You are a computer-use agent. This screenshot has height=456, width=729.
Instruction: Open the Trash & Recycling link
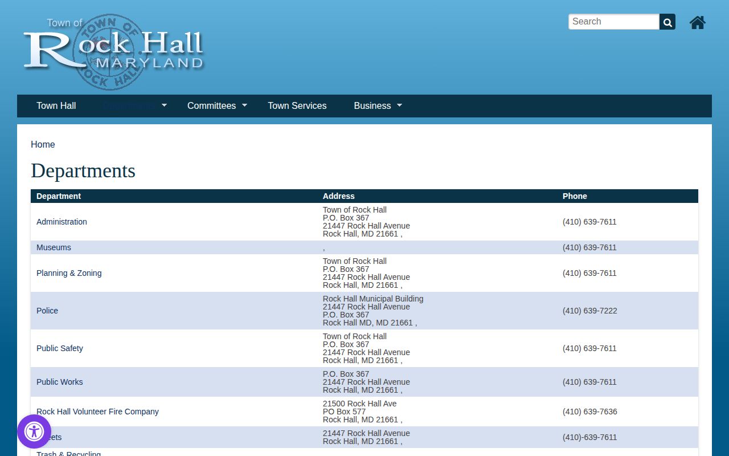(x=68, y=453)
